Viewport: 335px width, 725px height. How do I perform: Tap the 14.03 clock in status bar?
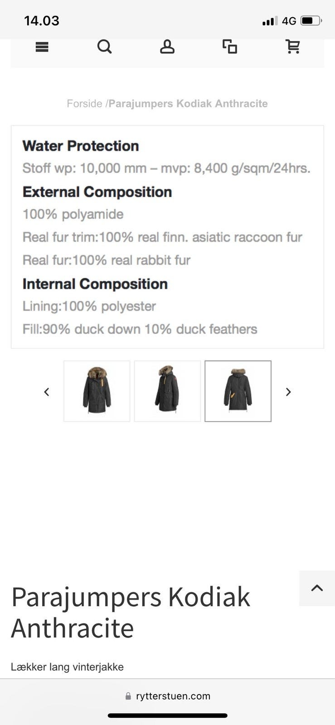point(42,21)
